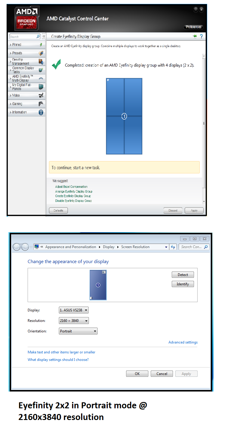
Task: Click the Common Display Tasks icon
Action: click(x=41, y=70)
